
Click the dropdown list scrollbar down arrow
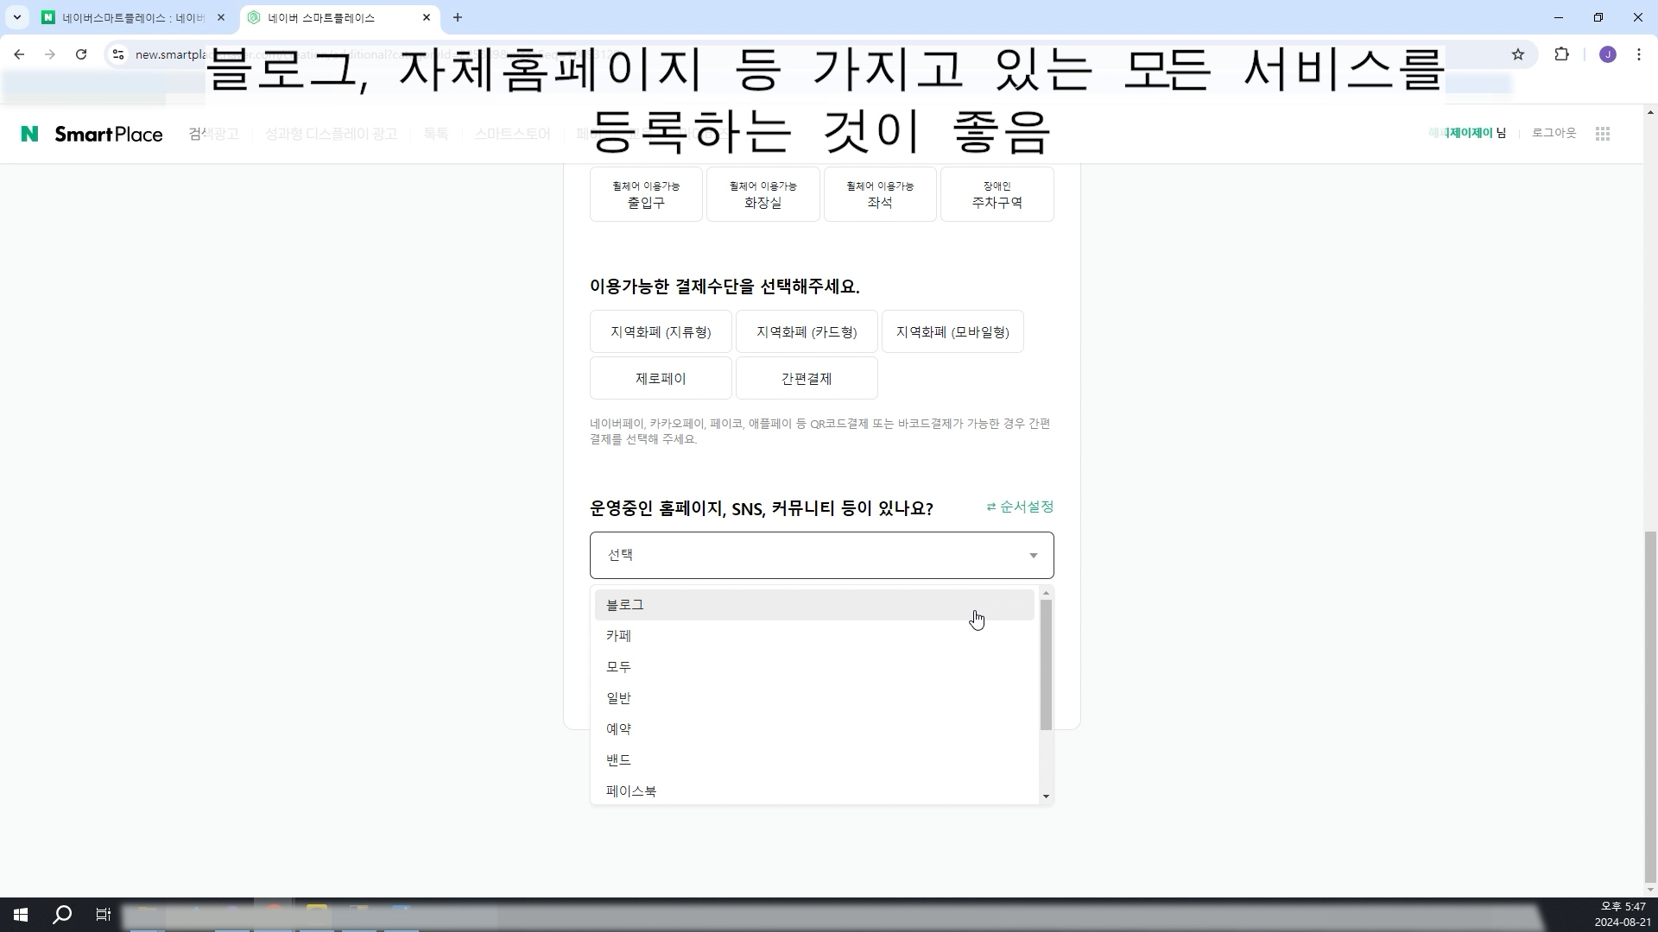pyautogui.click(x=1046, y=796)
